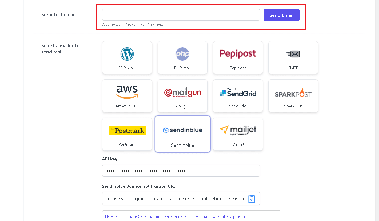Select the SMTP envelope icon
The width and height of the screenshot is (379, 221).
click(x=293, y=54)
